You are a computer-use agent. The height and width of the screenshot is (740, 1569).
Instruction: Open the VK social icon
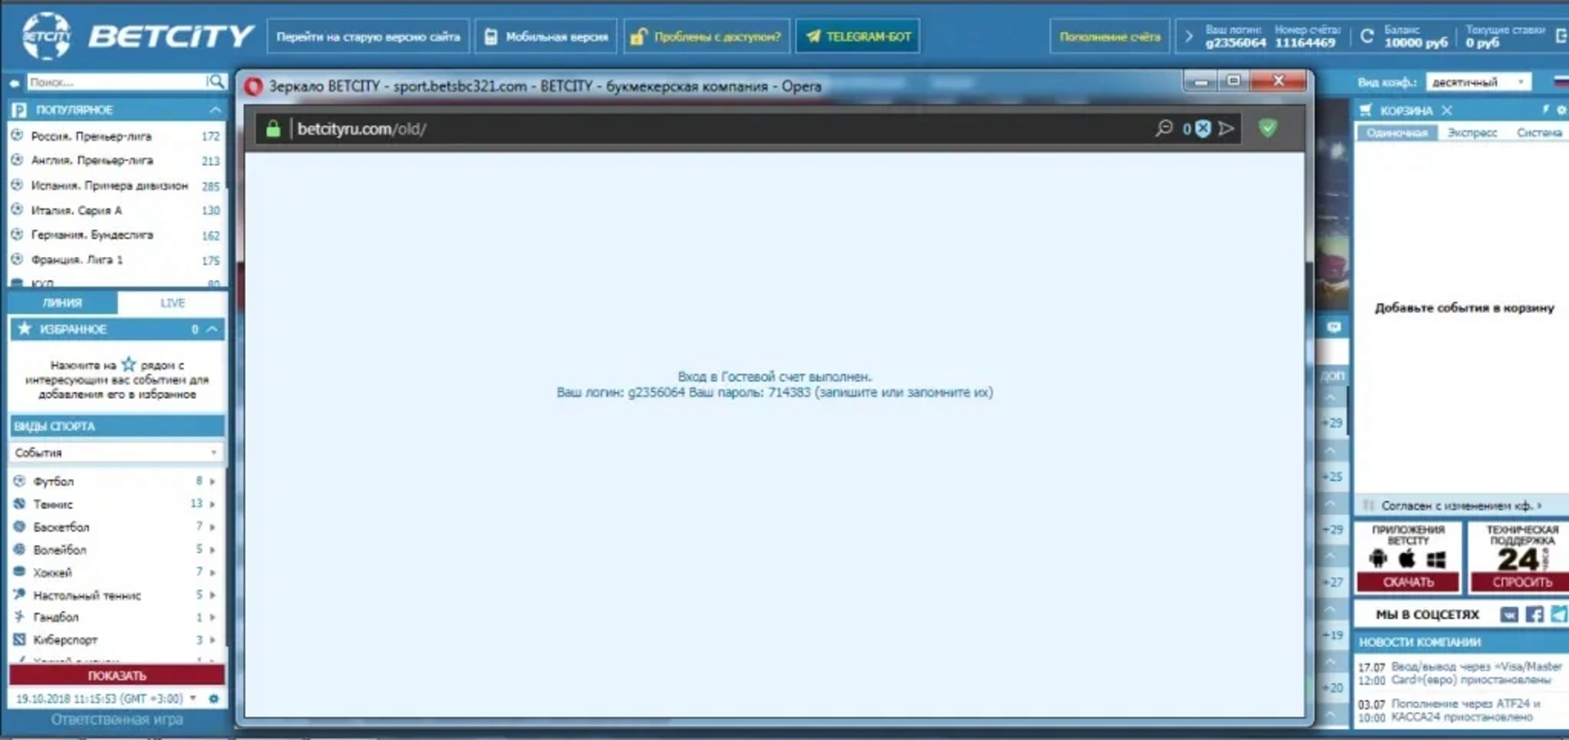[x=1509, y=615]
